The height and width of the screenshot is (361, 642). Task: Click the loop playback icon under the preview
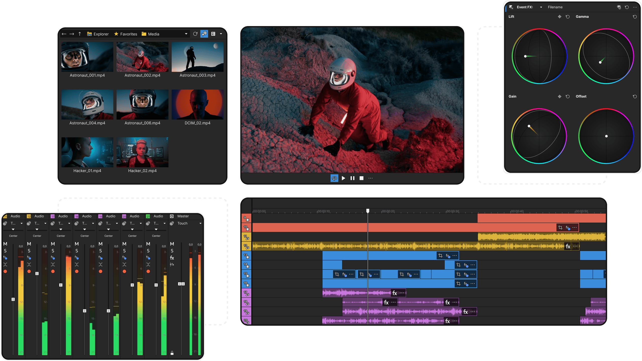[334, 178]
